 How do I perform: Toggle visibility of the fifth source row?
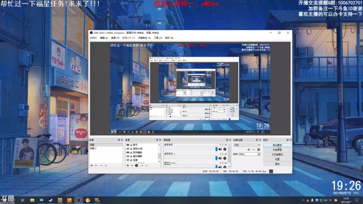click(x=128, y=160)
